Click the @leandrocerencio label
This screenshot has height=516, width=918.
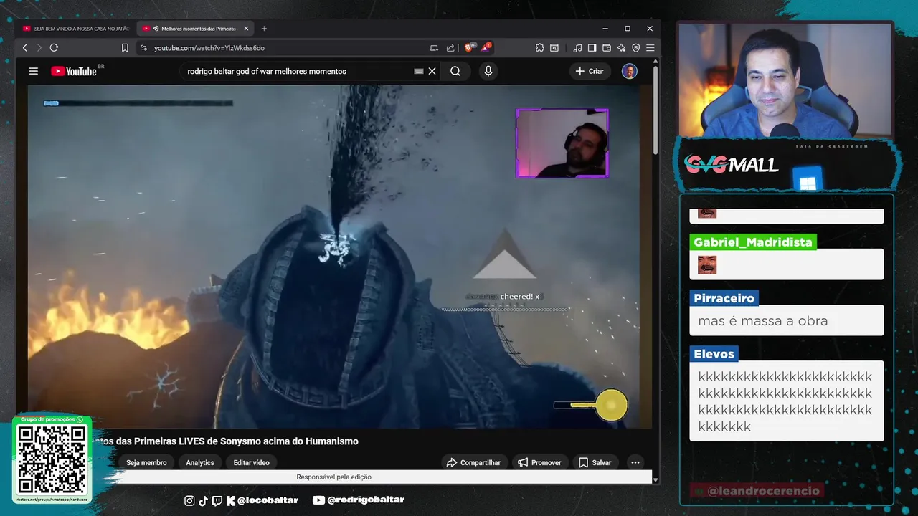coord(756,491)
